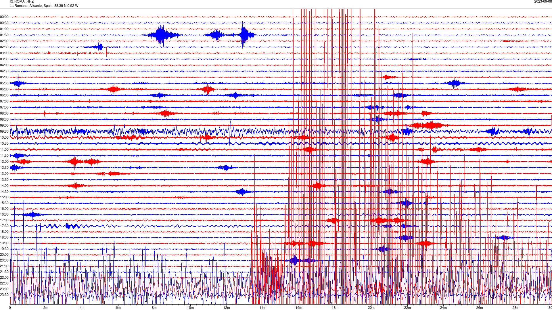The width and height of the screenshot is (552, 310).
Task: Select the 02:00 time row label
Action: [4, 41]
